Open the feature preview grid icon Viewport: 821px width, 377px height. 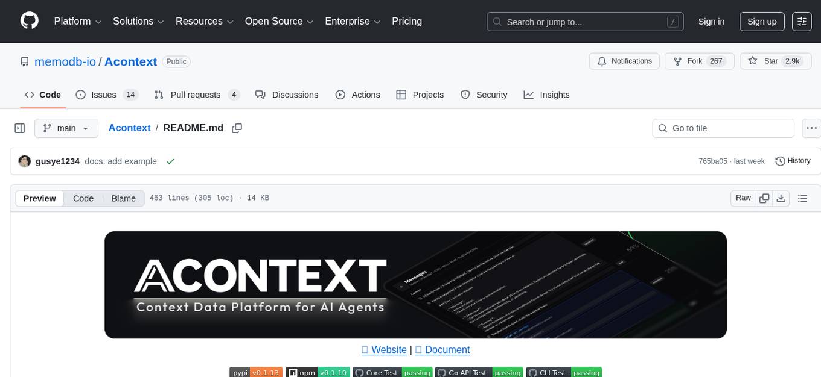point(802,21)
